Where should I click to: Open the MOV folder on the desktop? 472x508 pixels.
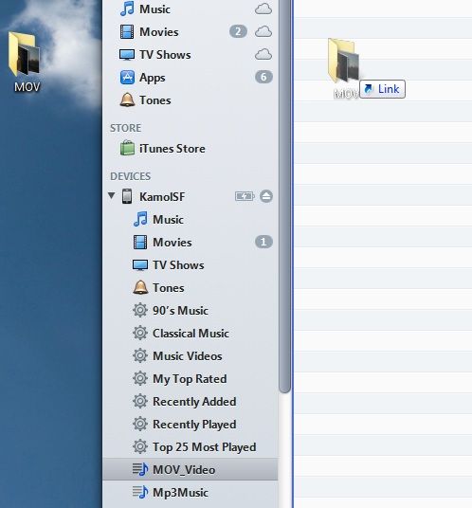click(25, 62)
